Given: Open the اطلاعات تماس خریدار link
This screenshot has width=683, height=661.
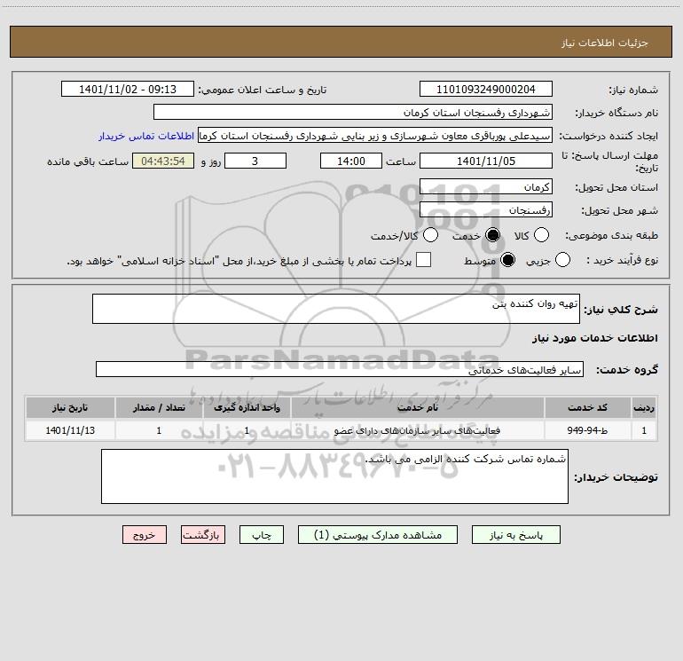Looking at the screenshot, I should click(146, 136).
